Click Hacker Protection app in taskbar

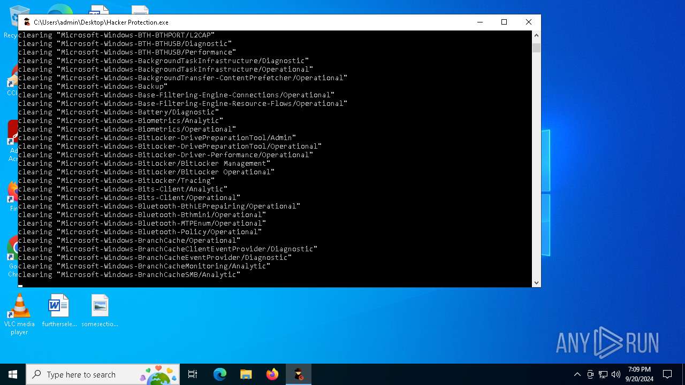[299, 374]
